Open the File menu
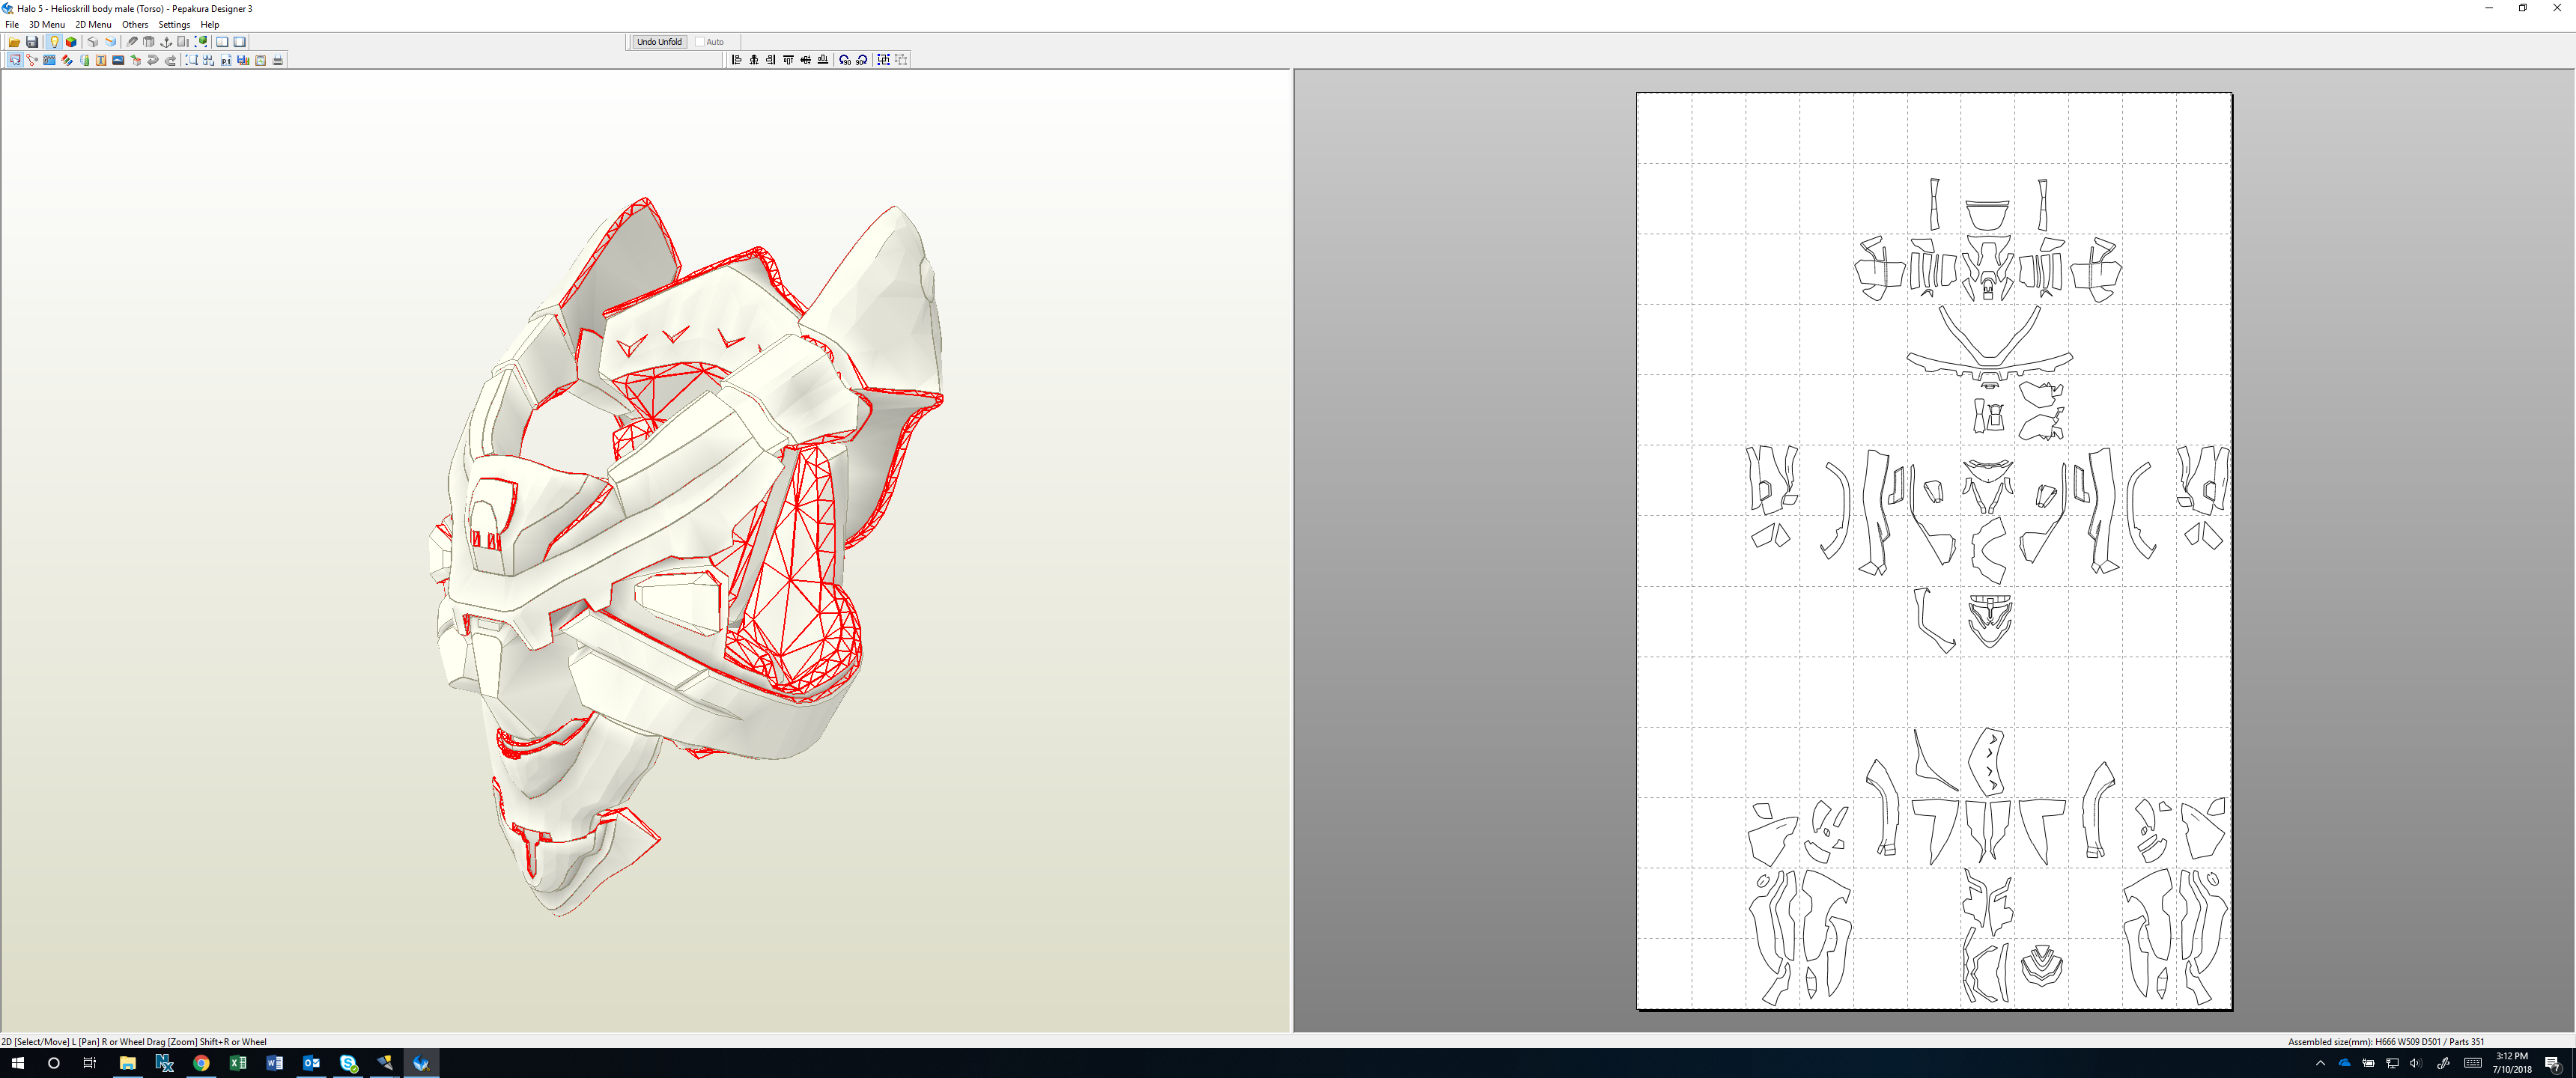The height and width of the screenshot is (1078, 2576). [x=12, y=24]
